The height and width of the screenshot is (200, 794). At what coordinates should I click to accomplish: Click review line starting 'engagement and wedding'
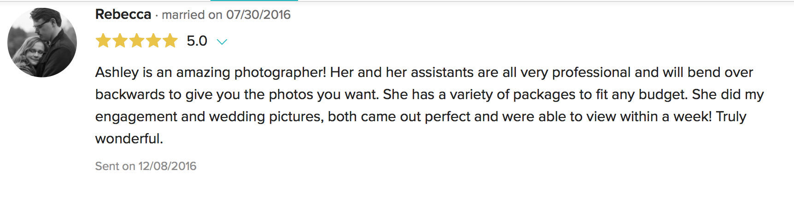(421, 117)
